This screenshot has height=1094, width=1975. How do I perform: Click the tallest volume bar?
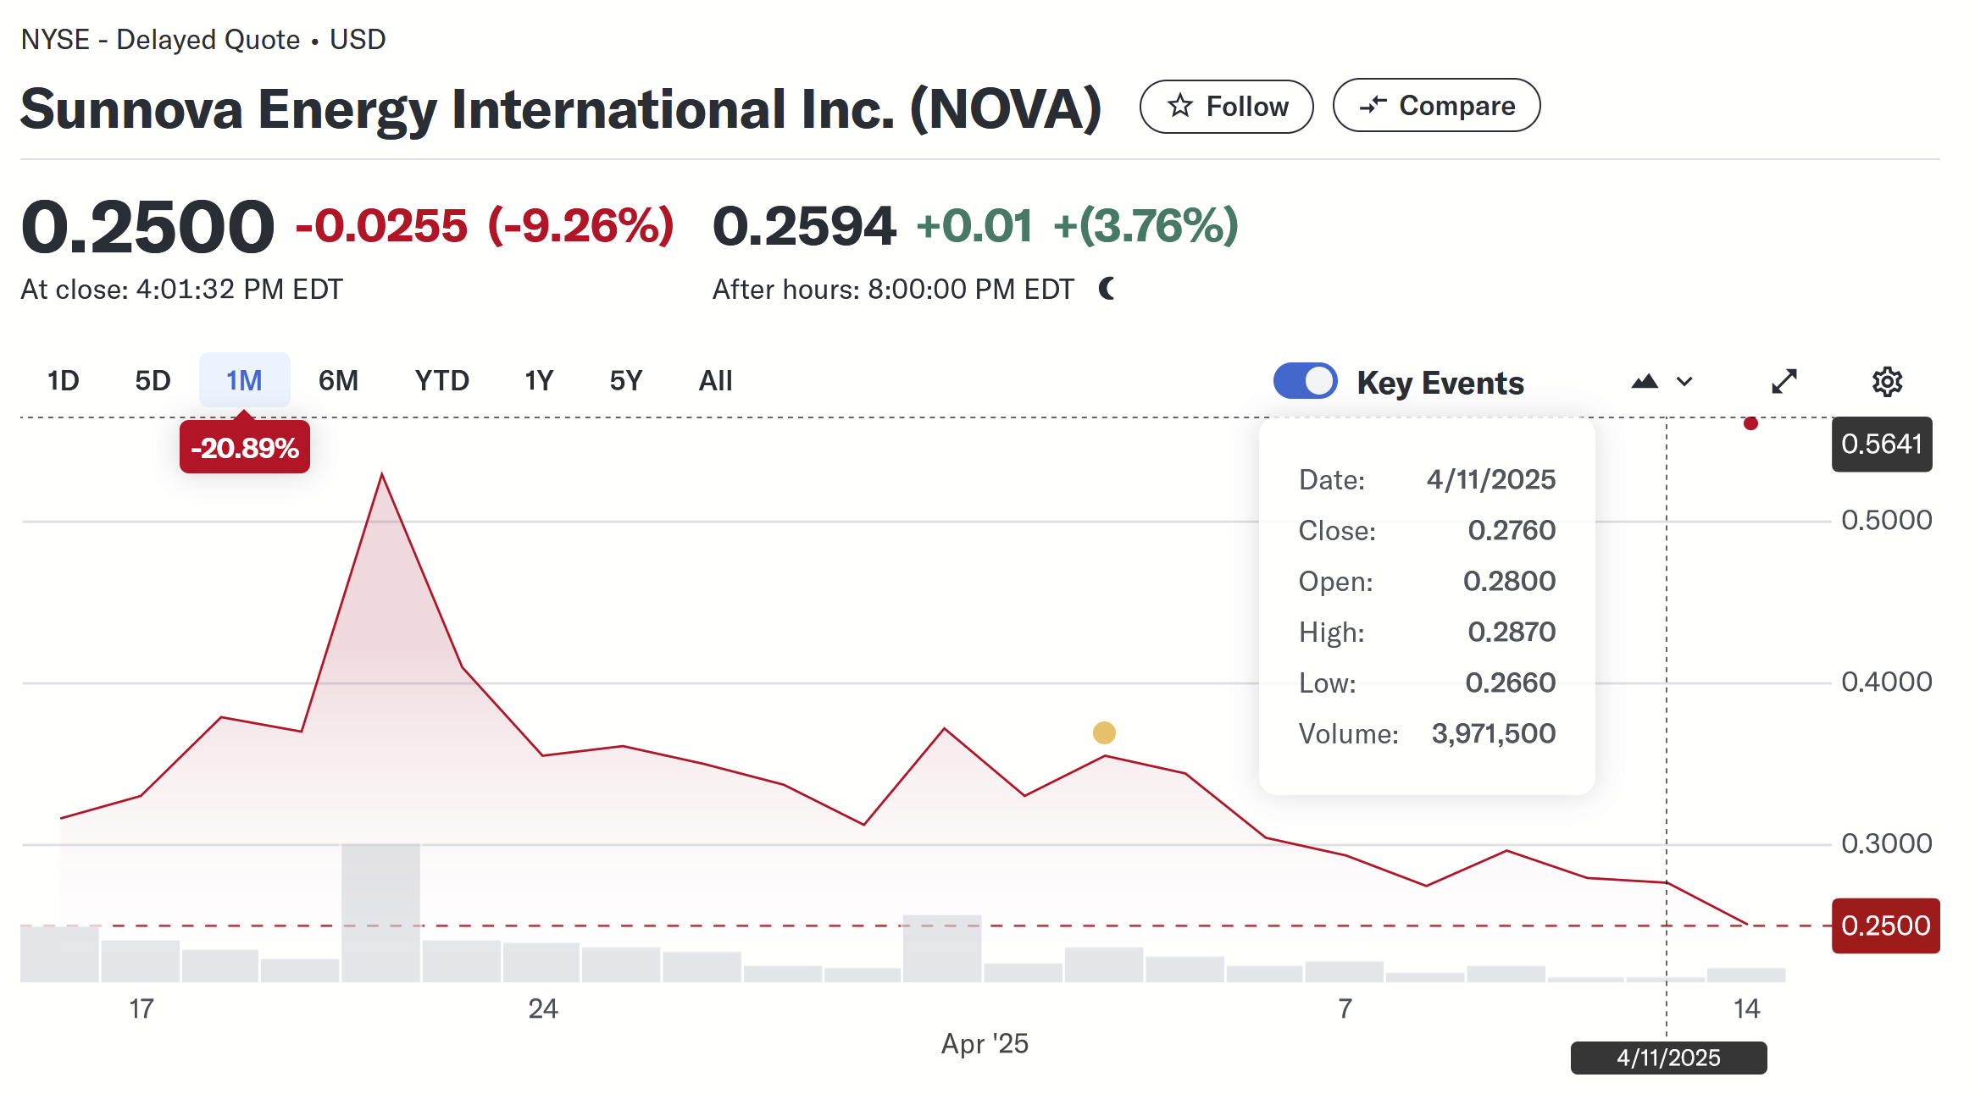(x=380, y=913)
